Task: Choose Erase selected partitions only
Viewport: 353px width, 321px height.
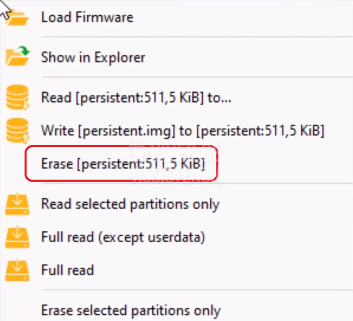Action: pos(131,310)
